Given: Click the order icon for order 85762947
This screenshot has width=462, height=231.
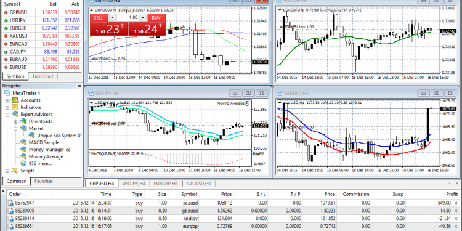Looking at the screenshot, I should pyautogui.click(x=10, y=203).
